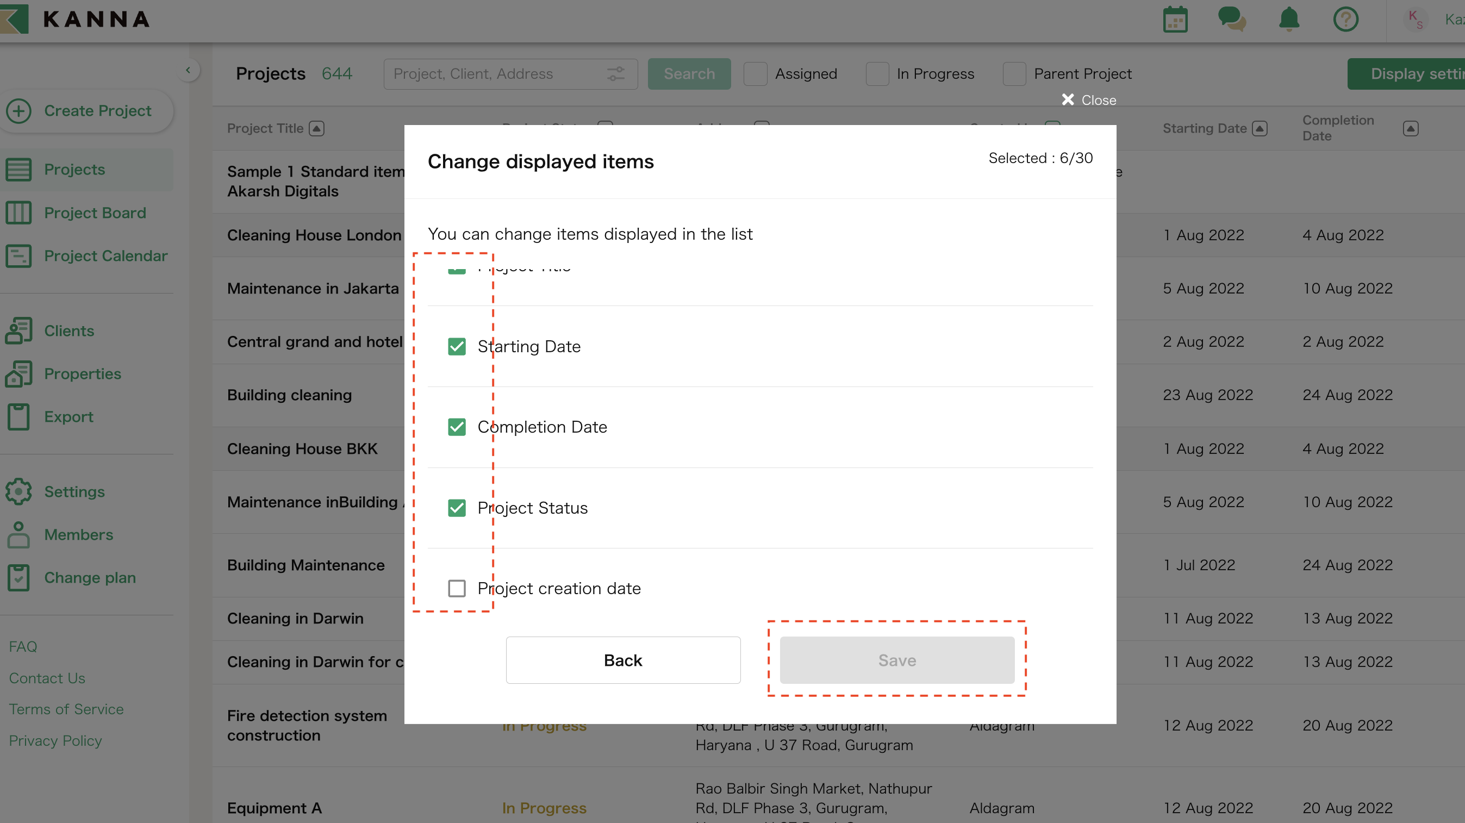Check the Assigned filter

point(755,73)
